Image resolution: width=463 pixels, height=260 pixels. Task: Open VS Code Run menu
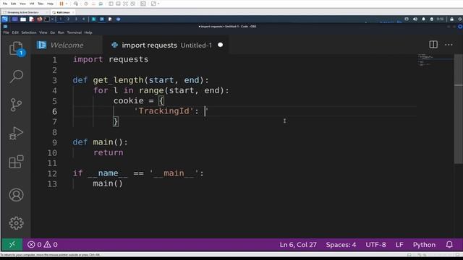[x=61, y=32]
